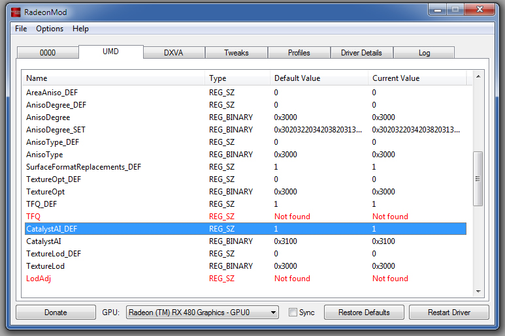Screen dimensions: 505x336
Task: Open the Driver Details tab
Action: 361,52
